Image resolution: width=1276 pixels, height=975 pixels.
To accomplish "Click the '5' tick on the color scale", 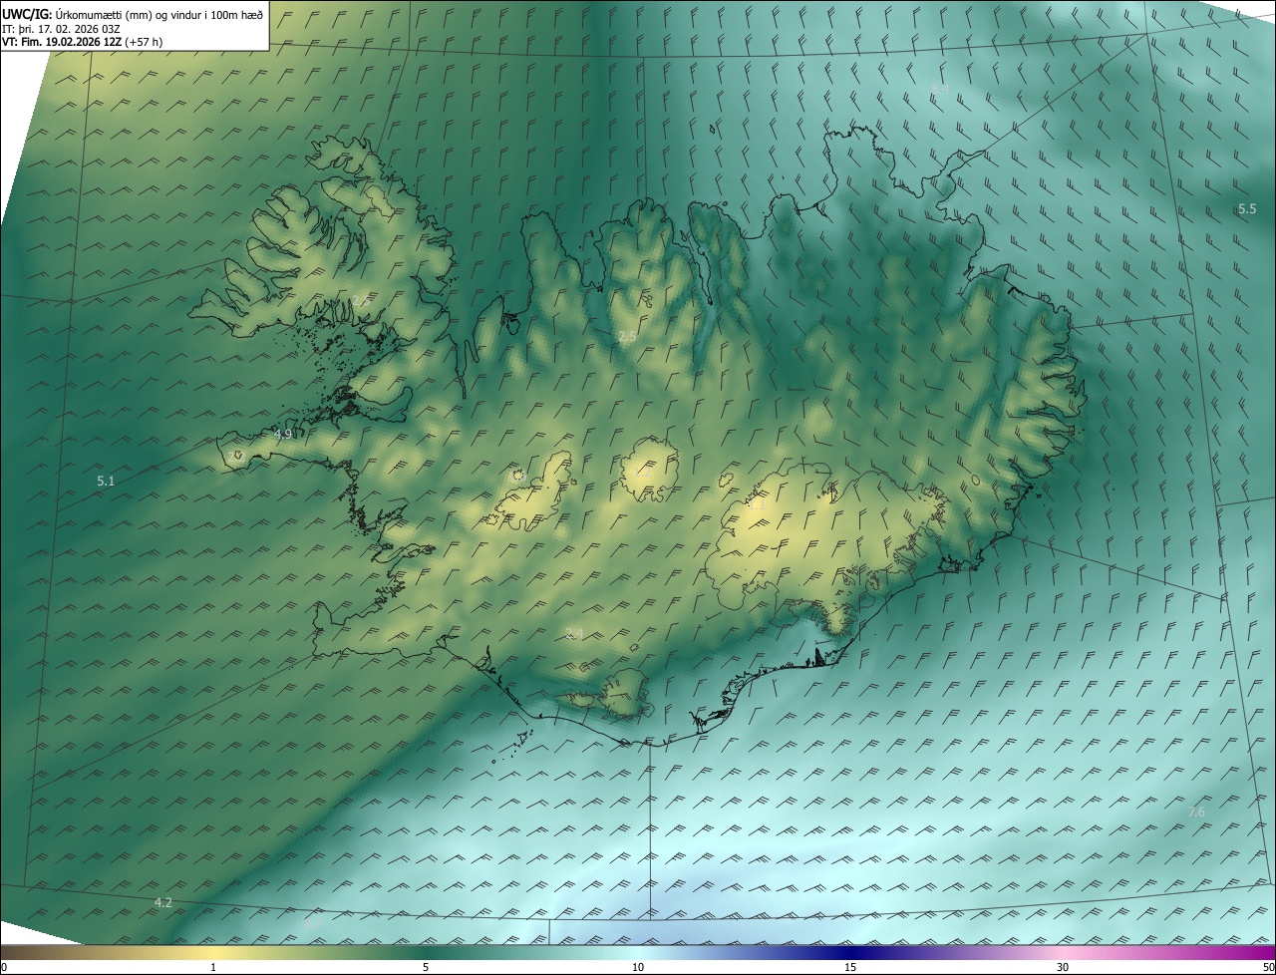I will click(426, 967).
